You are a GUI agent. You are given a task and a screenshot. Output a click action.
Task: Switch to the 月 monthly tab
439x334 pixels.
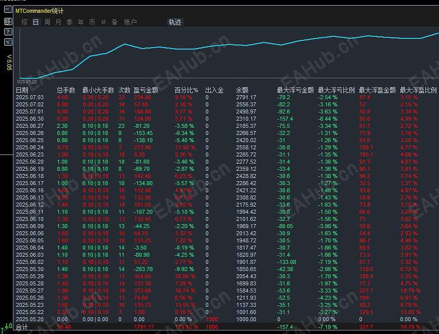(58, 22)
